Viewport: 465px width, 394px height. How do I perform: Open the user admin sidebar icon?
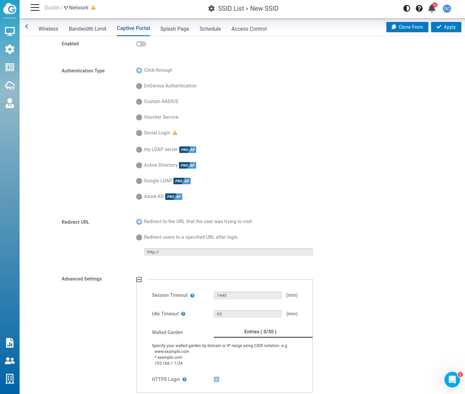10,103
